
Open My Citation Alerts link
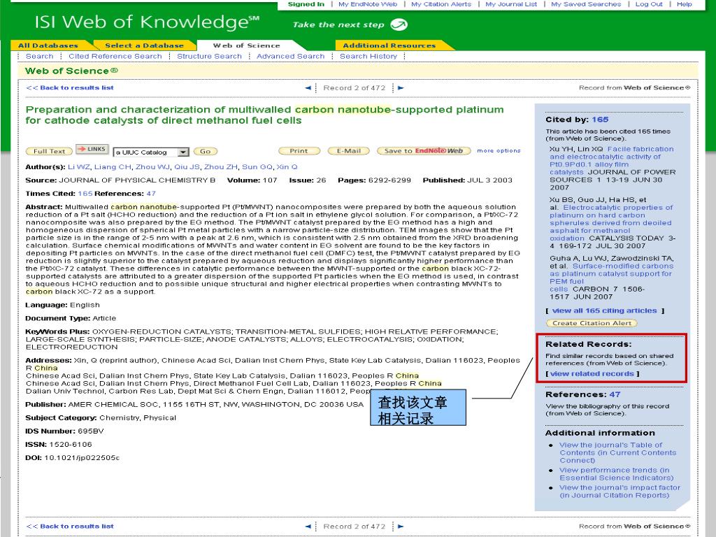pyautogui.click(x=441, y=4)
